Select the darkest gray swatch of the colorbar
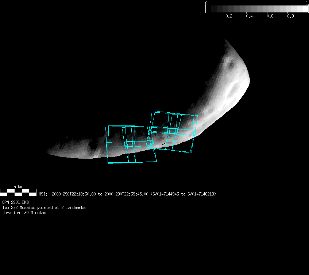 pos(215,9)
